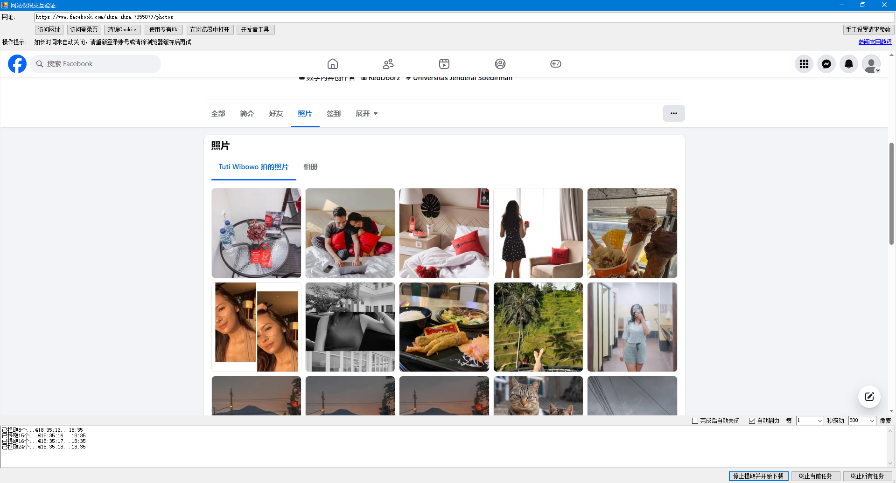Open the Friends icon in navigation bar
896x483 pixels.
click(388, 64)
